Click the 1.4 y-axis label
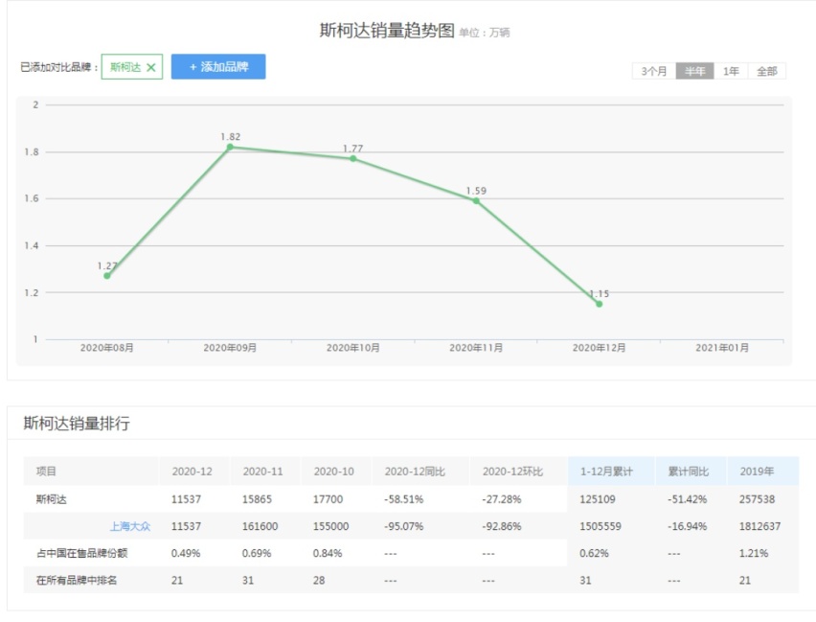 click(32, 245)
